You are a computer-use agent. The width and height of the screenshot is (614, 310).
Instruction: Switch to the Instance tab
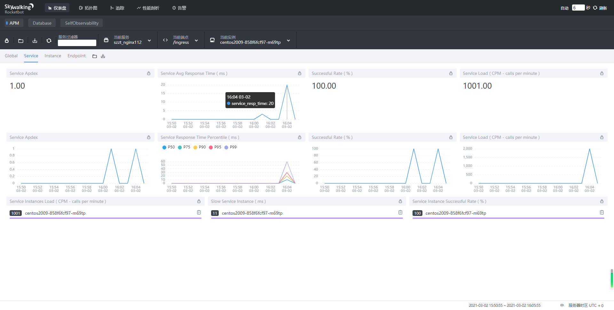click(53, 56)
